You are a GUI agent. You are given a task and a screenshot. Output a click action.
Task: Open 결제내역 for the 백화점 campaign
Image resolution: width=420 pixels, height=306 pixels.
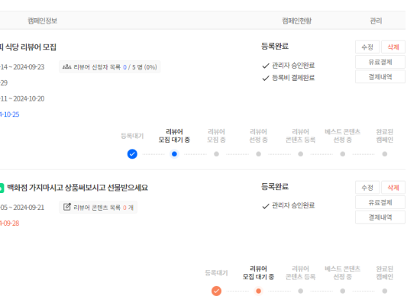click(x=380, y=217)
